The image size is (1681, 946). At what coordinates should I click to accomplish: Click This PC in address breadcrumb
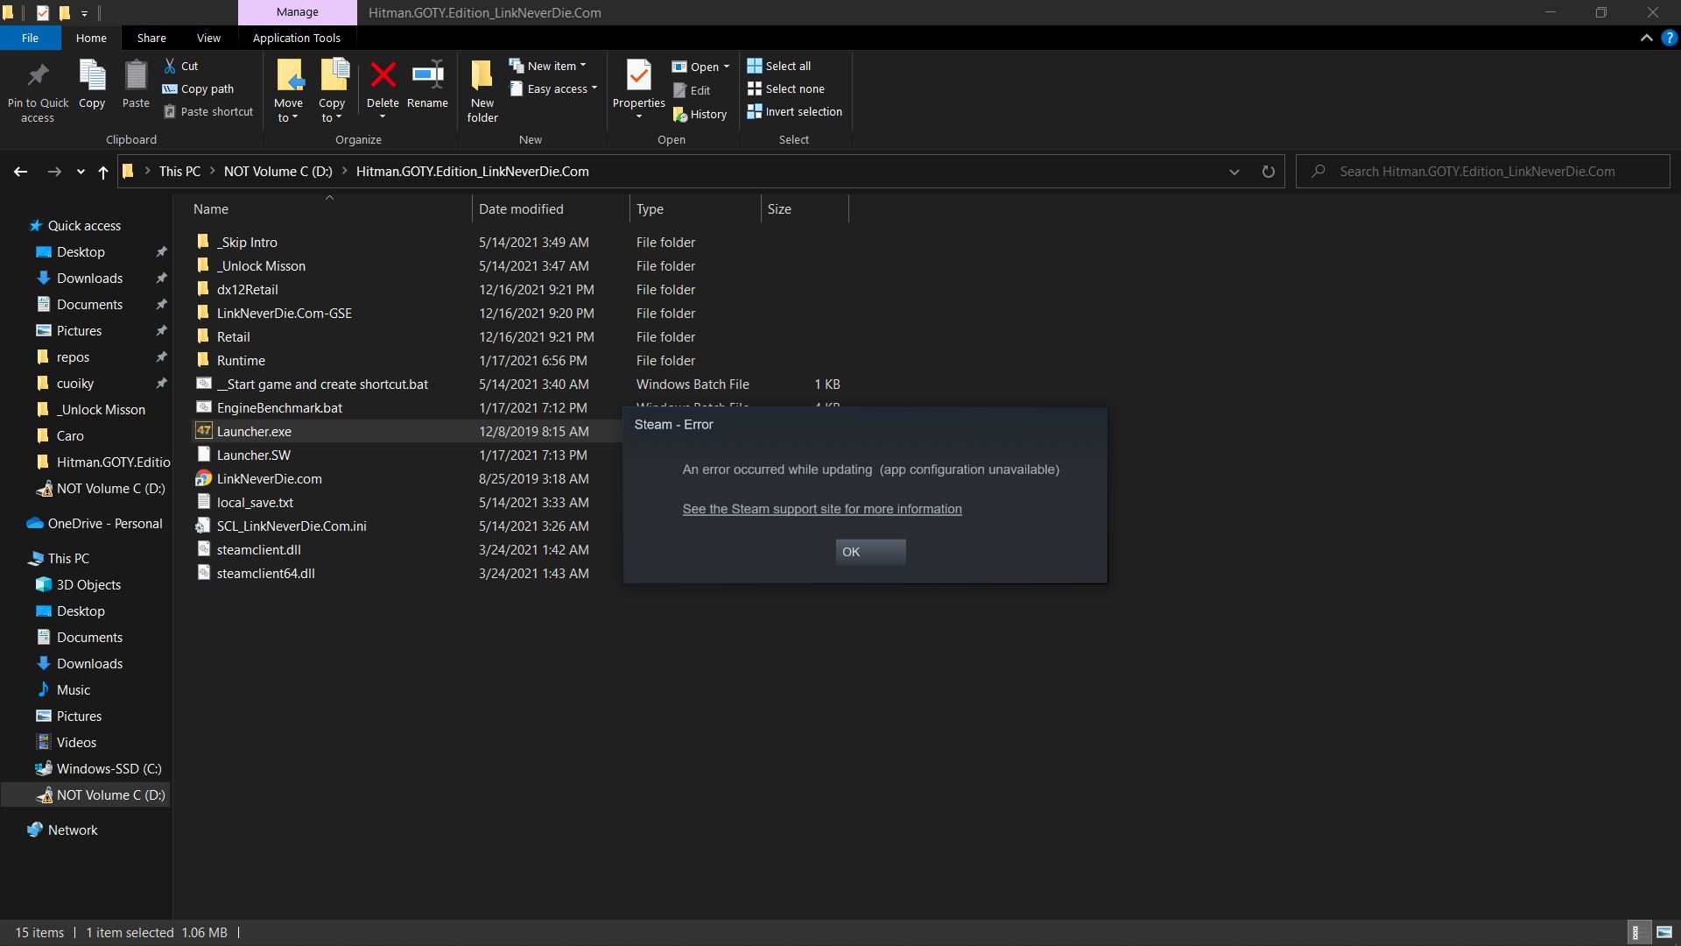[179, 172]
